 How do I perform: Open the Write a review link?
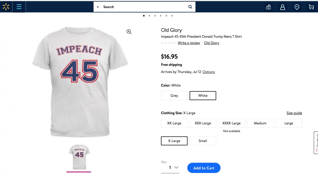point(189,43)
